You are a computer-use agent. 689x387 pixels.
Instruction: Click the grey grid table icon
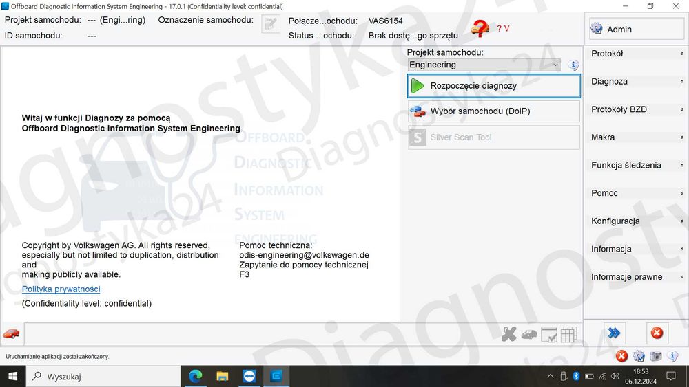(x=568, y=334)
